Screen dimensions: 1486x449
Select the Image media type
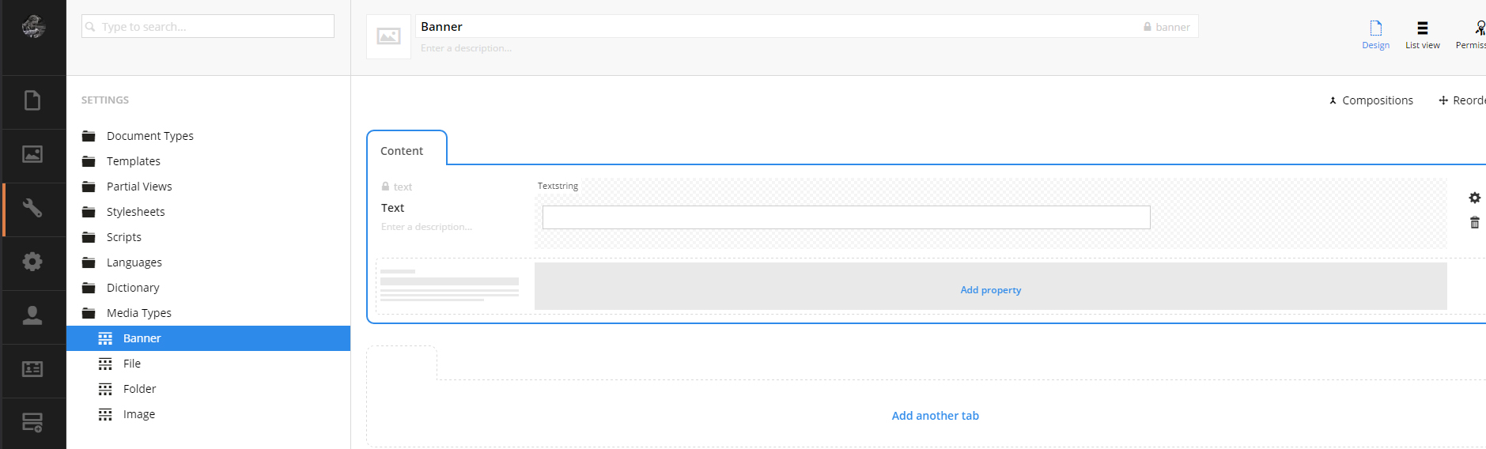tap(139, 414)
